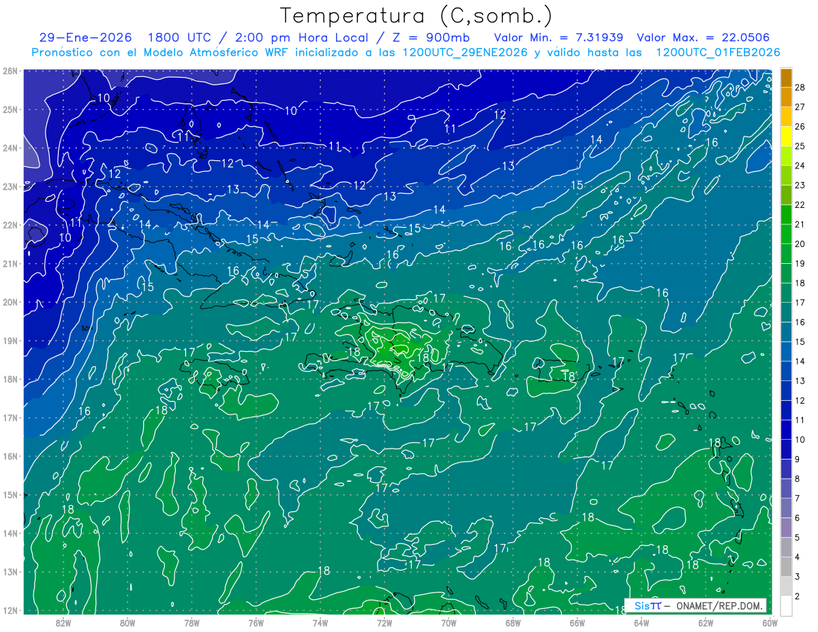Click the '13N' latitude axis label
This screenshot has height=632, width=818.
pos(10,571)
